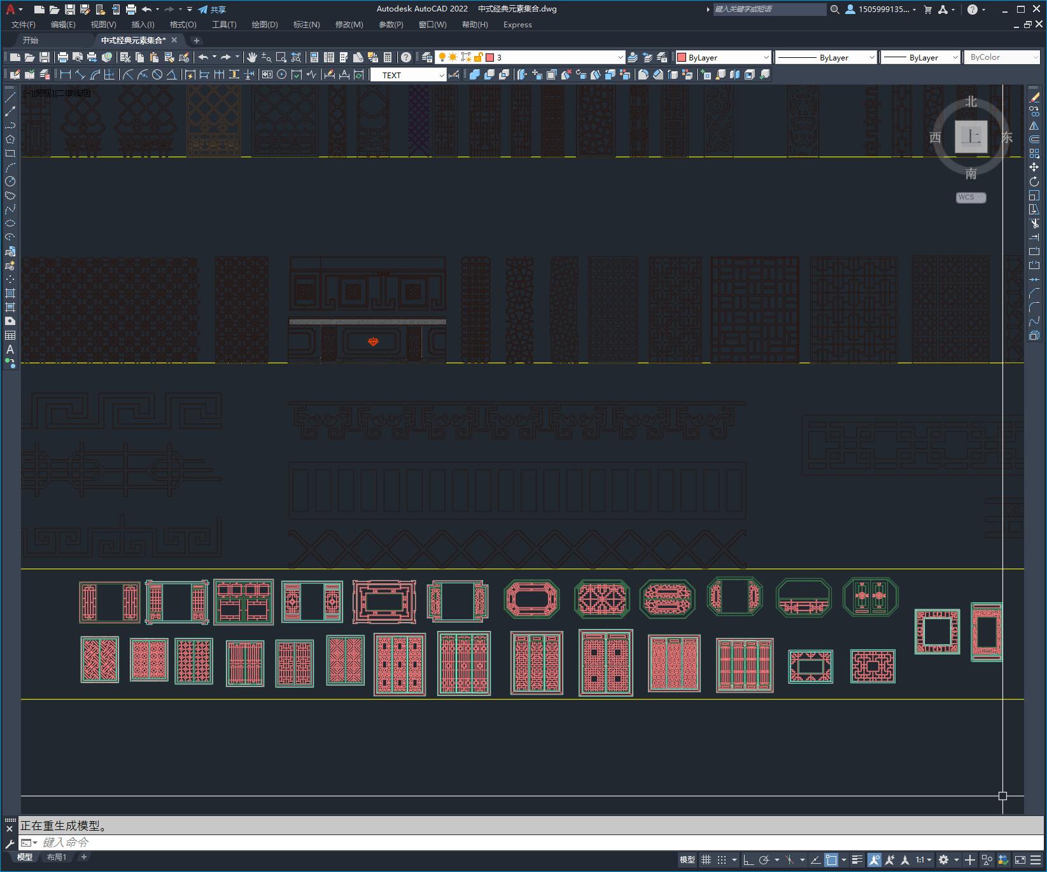Select the Rectangle draw tool
This screenshot has height=872, width=1047.
tap(10, 153)
